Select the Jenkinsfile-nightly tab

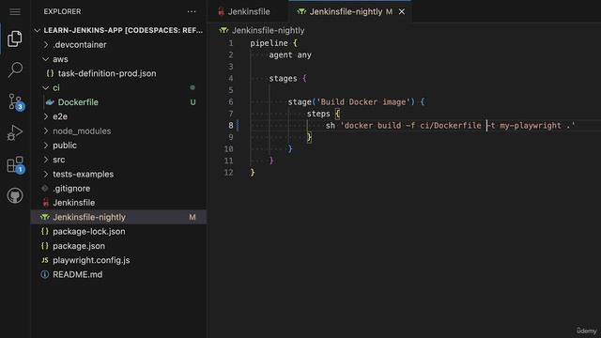pyautogui.click(x=349, y=12)
